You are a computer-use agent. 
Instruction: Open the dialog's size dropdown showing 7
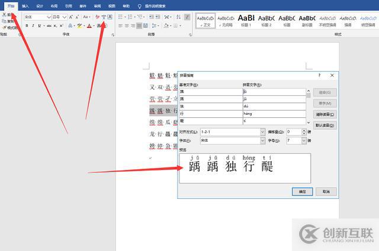tap(304, 140)
